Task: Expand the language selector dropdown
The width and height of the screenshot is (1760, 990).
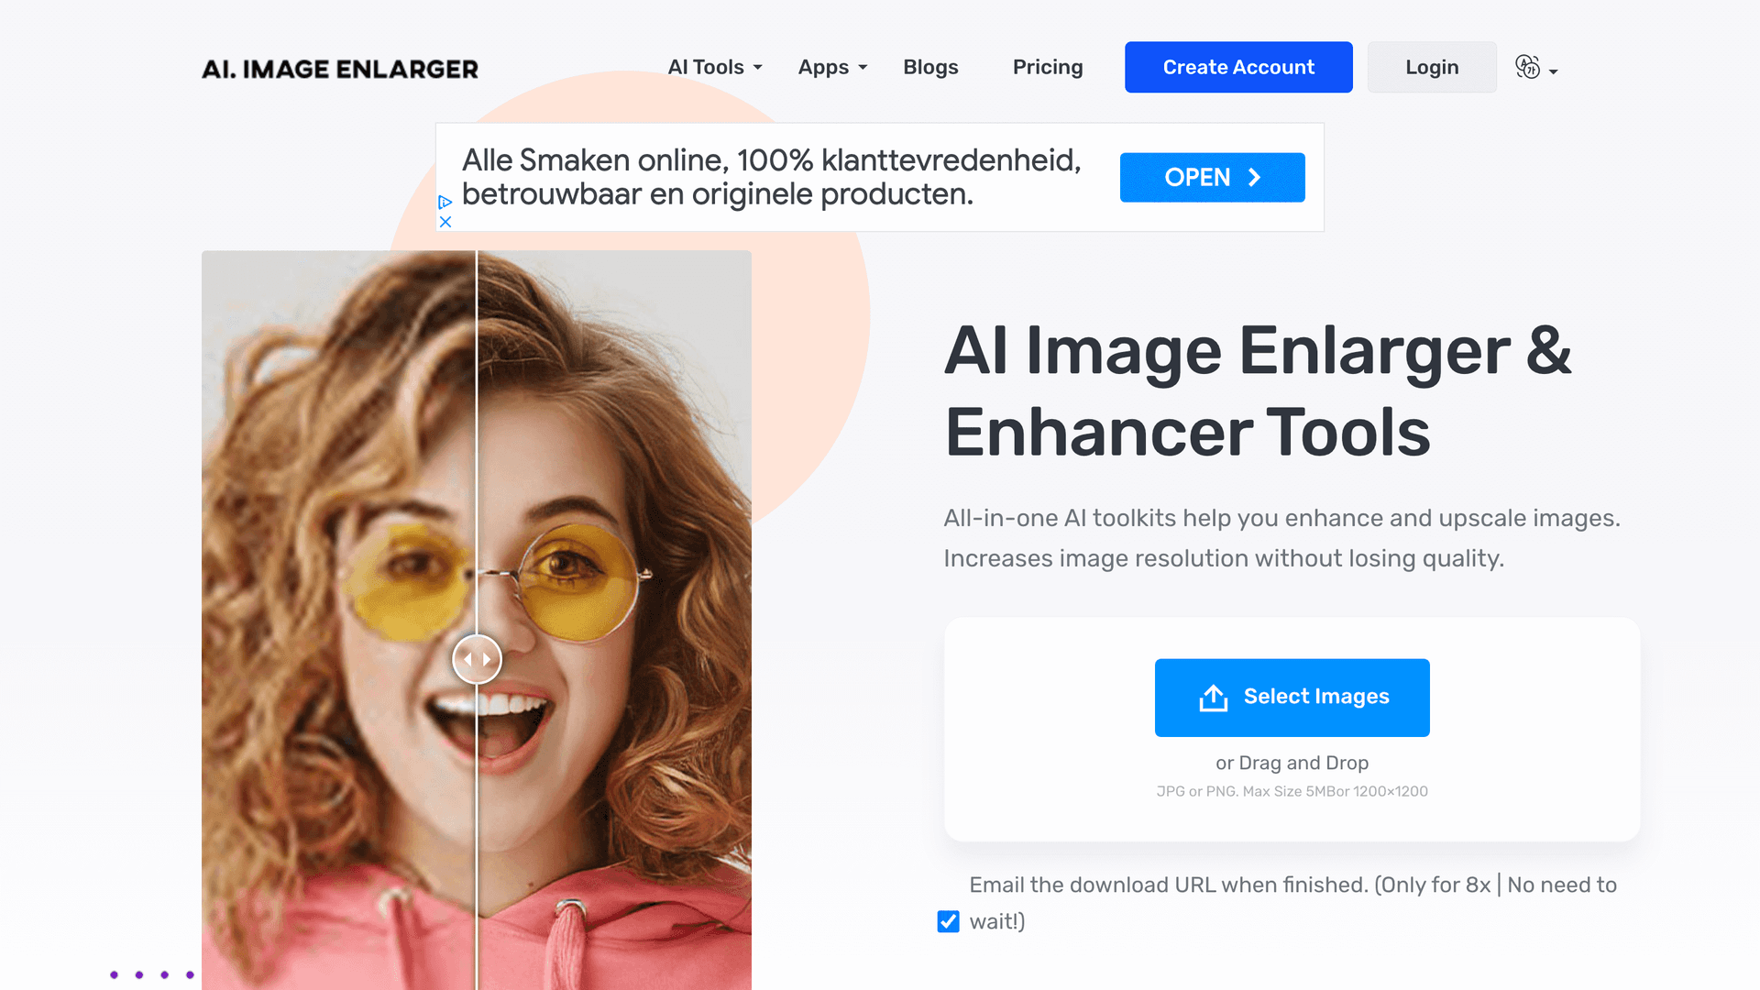Action: click(x=1535, y=67)
